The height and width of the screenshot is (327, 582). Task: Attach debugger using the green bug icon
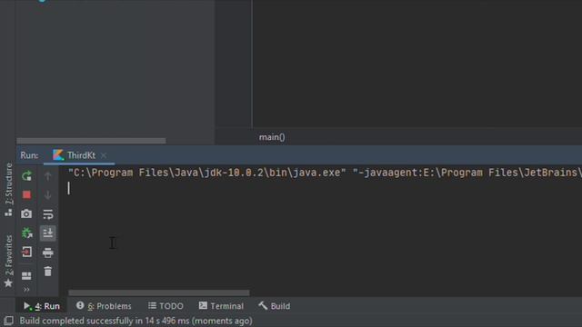pos(26,233)
